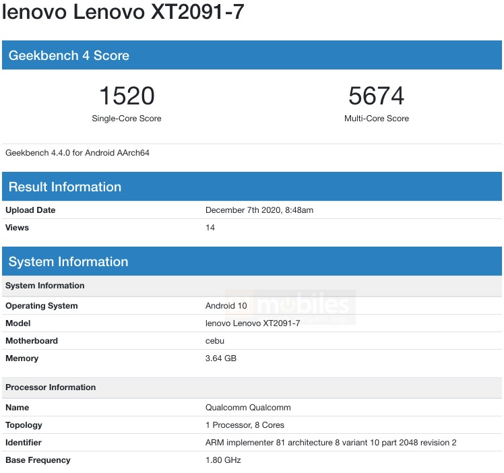
Task: Click the Processor Information subheading
Action: (252, 387)
